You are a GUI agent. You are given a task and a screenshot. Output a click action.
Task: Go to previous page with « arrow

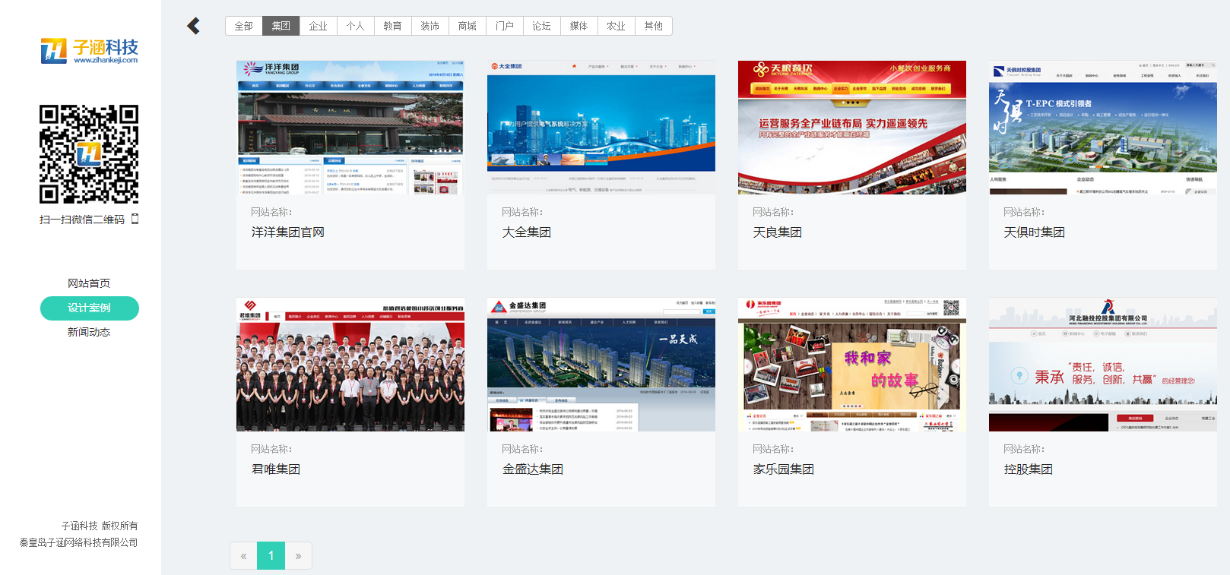pos(243,556)
